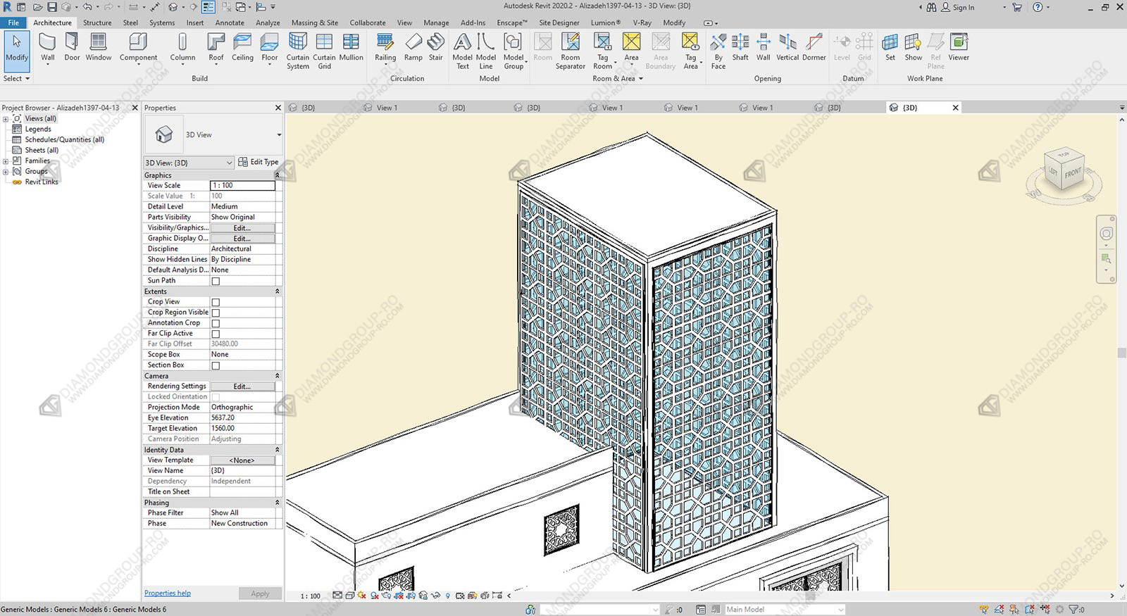Choose the Model Text tool
This screenshot has height=616, width=1127.
point(462,51)
